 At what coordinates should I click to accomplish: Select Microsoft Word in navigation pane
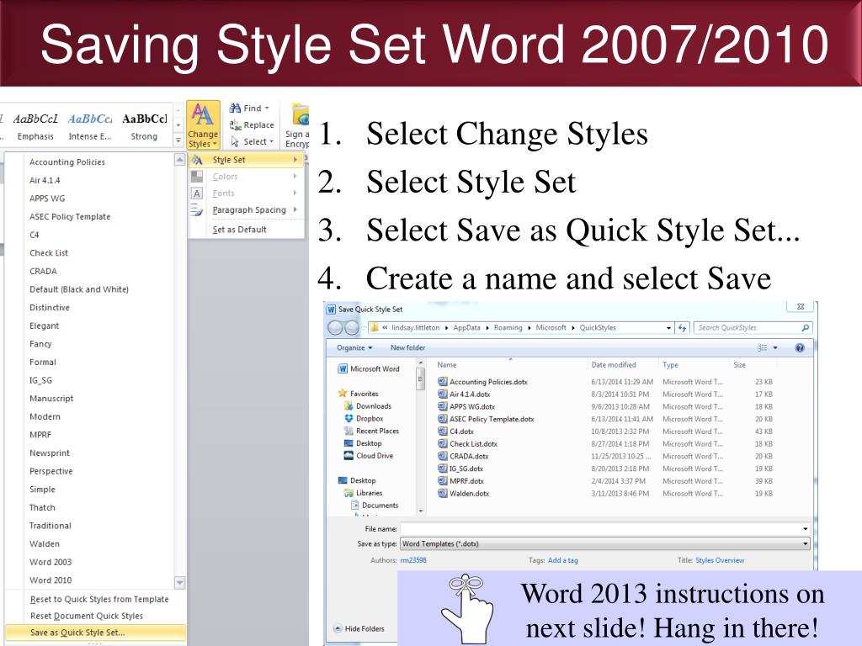coord(369,369)
